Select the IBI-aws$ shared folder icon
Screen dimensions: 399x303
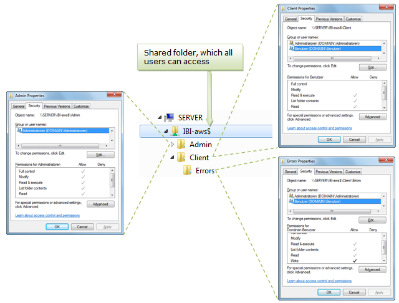tap(175, 131)
